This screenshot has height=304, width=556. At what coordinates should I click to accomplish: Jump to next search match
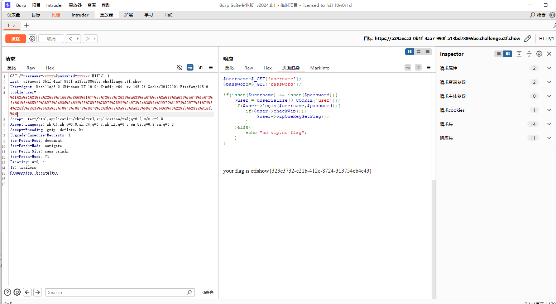pos(38,292)
